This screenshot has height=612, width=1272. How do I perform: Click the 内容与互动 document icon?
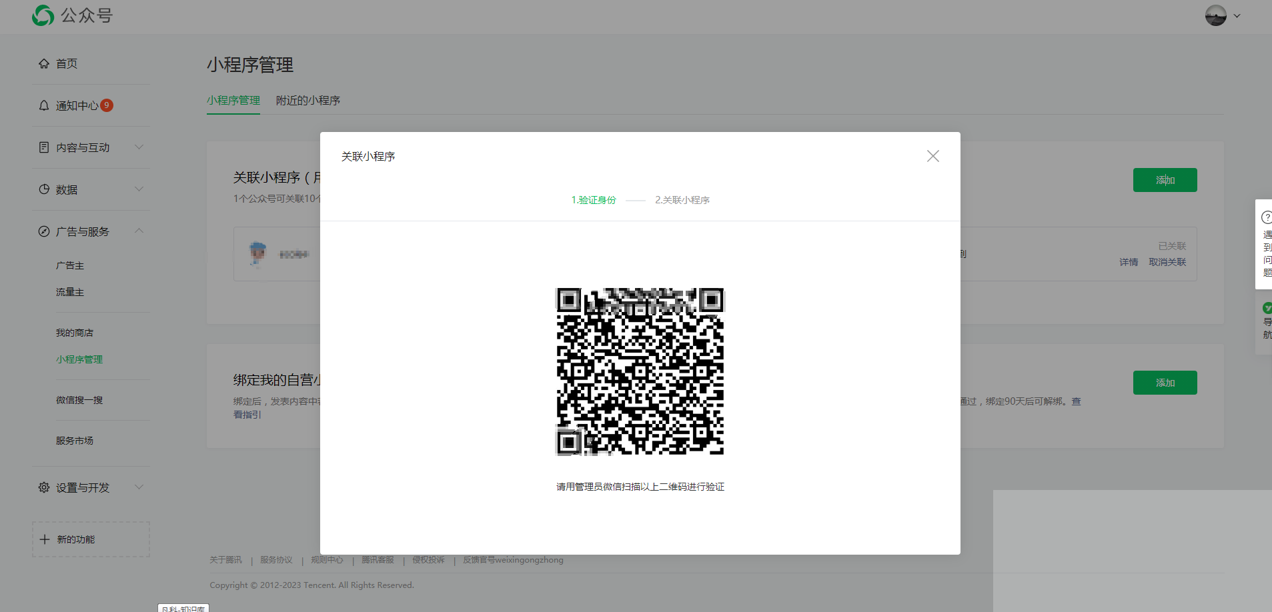pyautogui.click(x=44, y=147)
